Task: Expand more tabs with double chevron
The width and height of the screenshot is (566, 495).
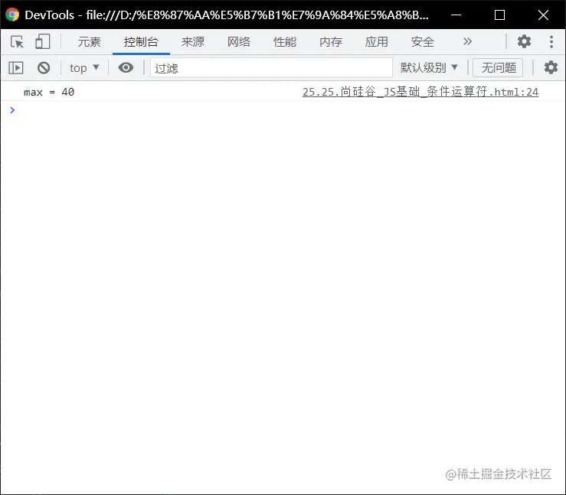Action: 467,41
